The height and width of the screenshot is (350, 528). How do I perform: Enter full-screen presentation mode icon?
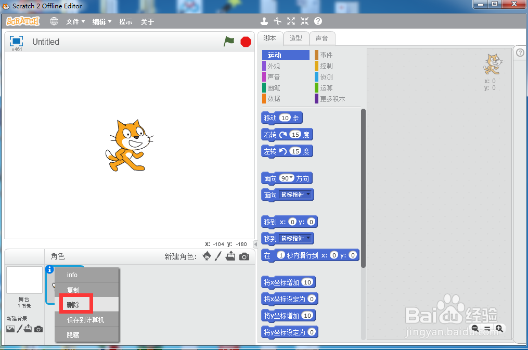click(x=16, y=41)
